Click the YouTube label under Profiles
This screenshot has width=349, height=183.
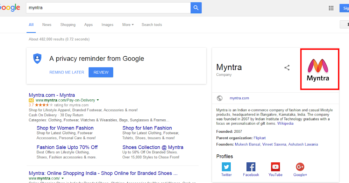tap(275, 175)
